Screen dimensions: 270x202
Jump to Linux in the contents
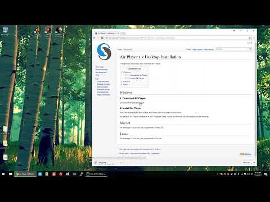[x=124, y=85]
